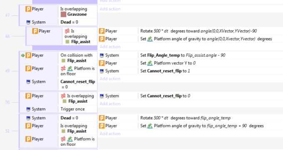
Task: Select event number 51 in margin
Action: (x=7, y=131)
